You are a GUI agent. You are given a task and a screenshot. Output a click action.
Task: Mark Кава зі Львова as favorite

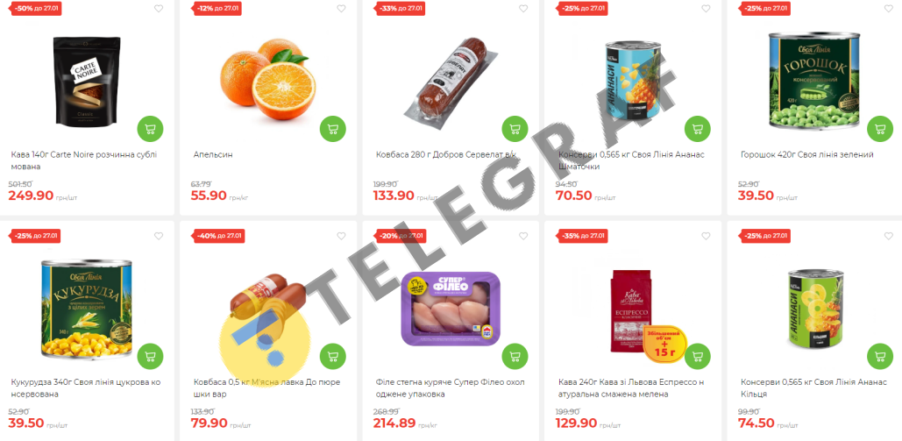click(x=706, y=236)
